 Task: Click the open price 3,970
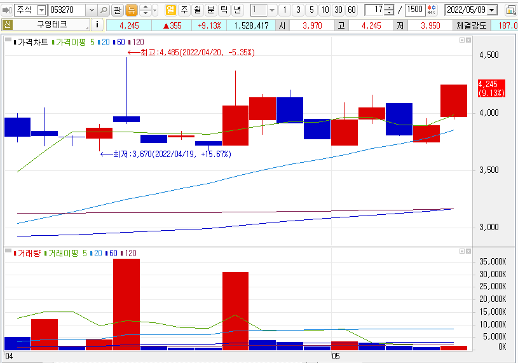click(x=312, y=25)
